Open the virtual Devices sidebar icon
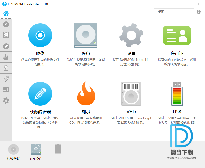 [6, 35]
